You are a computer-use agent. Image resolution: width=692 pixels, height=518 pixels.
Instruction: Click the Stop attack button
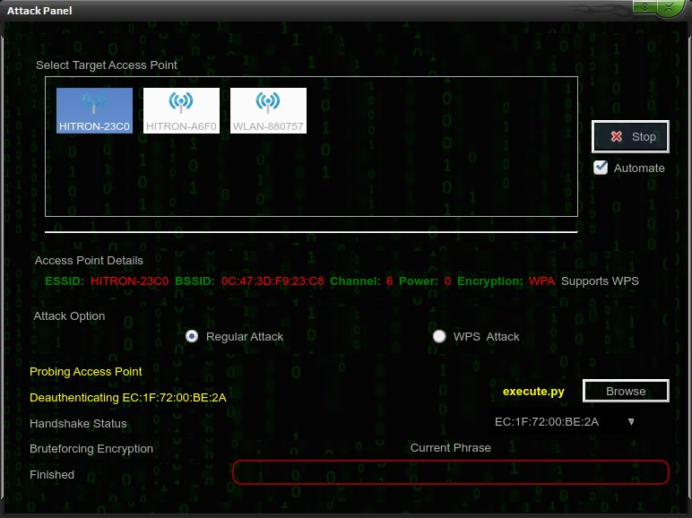tap(630, 137)
